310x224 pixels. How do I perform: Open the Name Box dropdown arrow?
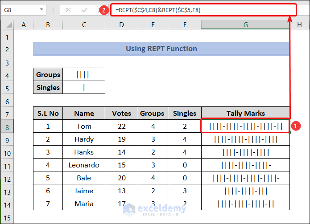pos(41,9)
